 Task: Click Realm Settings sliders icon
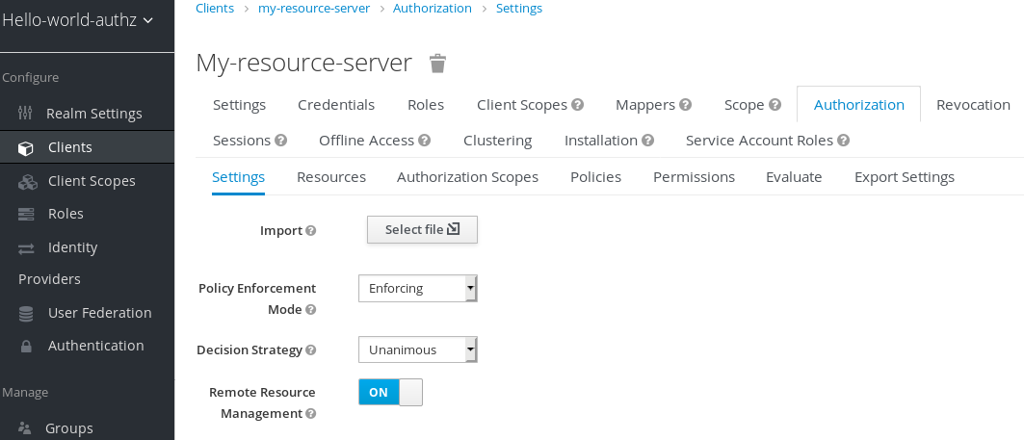(x=25, y=113)
